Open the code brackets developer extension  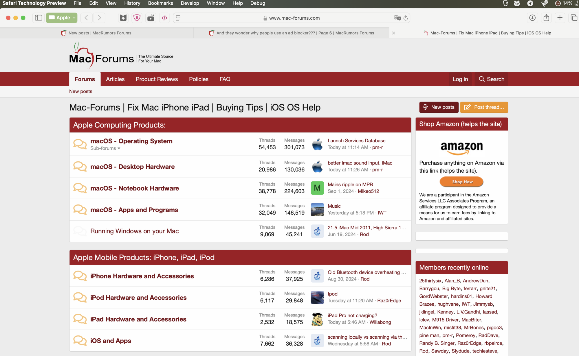click(164, 18)
